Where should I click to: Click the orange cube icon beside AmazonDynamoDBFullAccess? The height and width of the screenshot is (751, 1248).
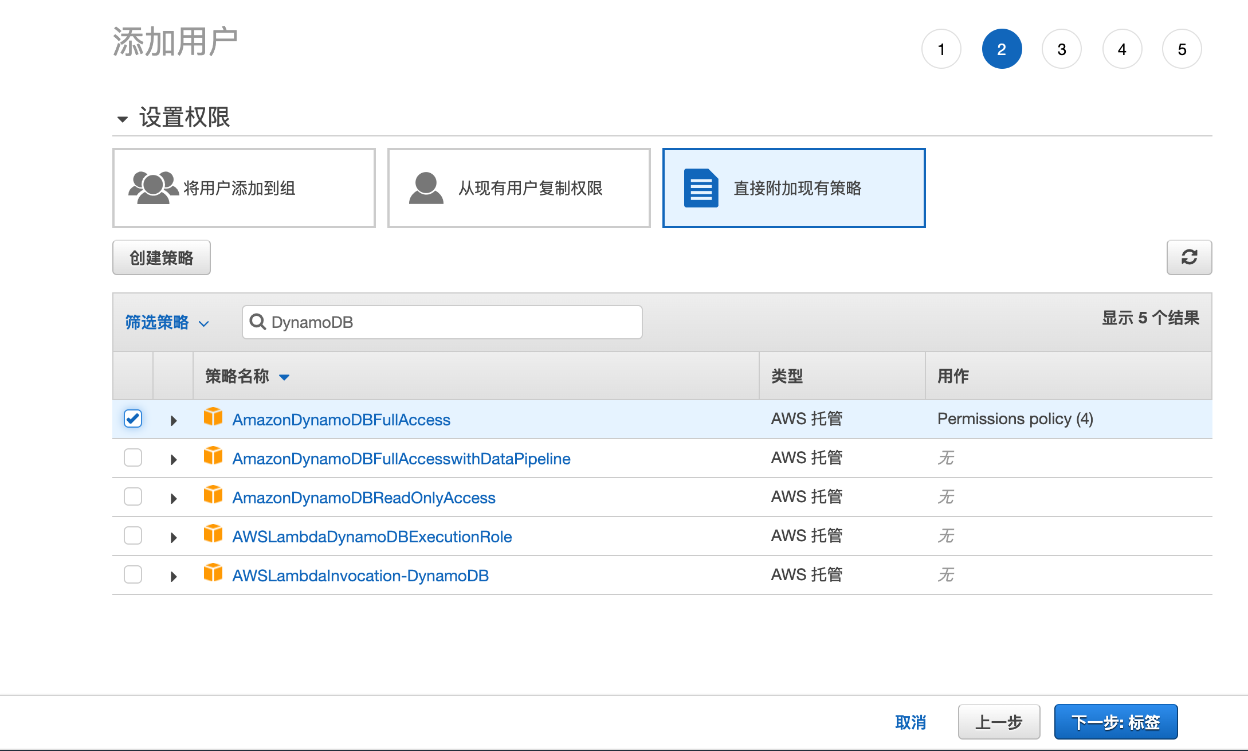pyautogui.click(x=213, y=417)
